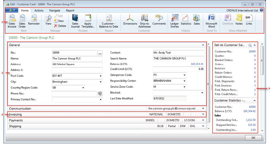Switch to the Actions ribbon tab

tap(39, 10)
